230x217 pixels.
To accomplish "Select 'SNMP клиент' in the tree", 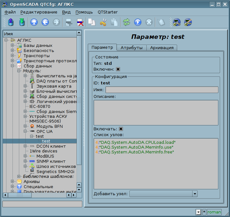I will 51,161.
